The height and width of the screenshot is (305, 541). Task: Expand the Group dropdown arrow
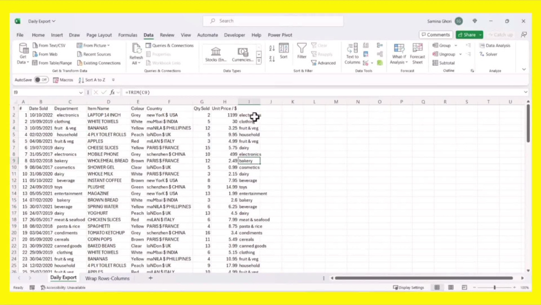click(x=456, y=46)
